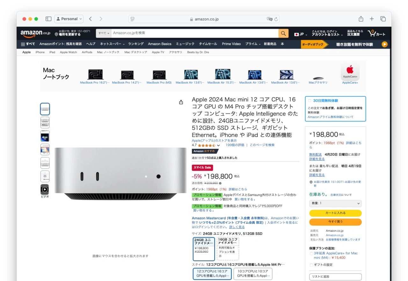Click the Amazon.co.jp search input field
Viewport: 408px width, 281px height.
click(195, 33)
